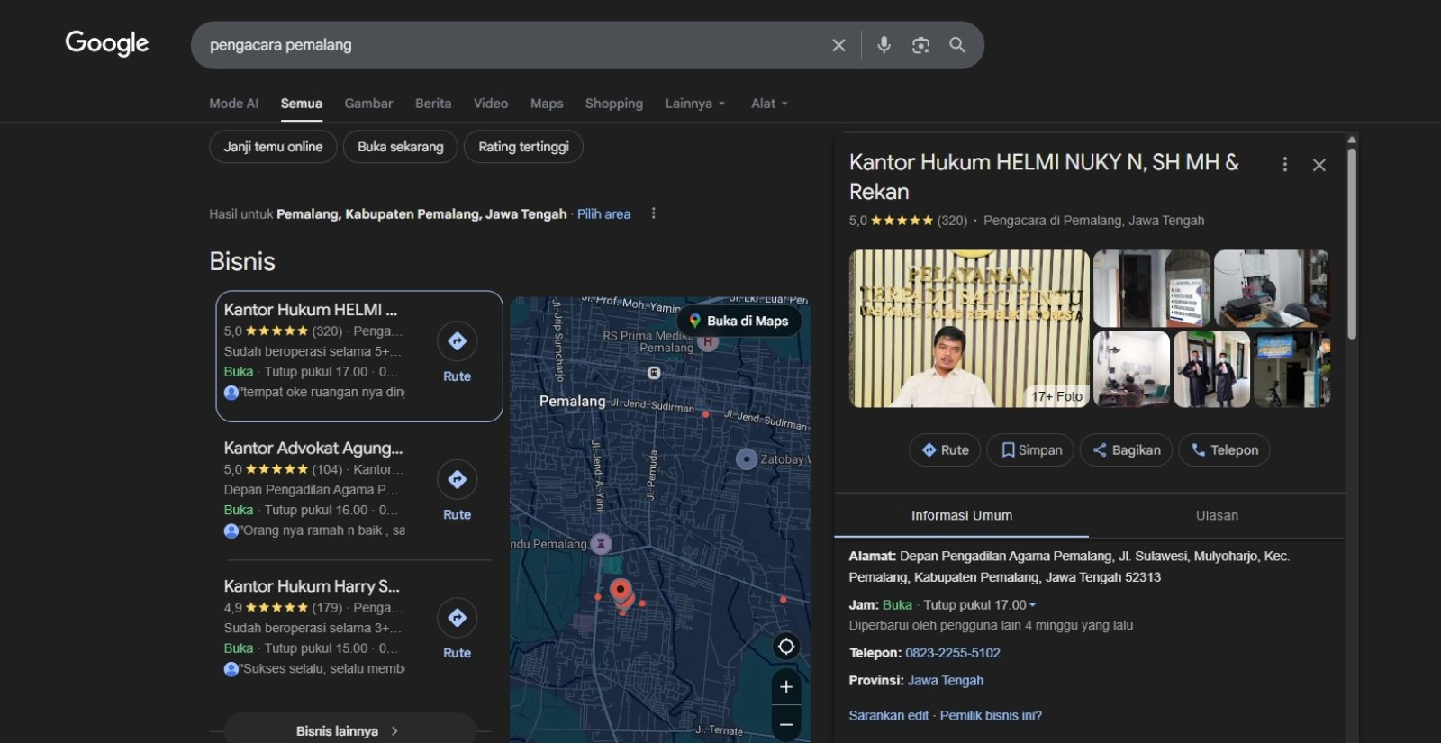
Task: Open the Alat tools dropdown
Action: click(769, 104)
